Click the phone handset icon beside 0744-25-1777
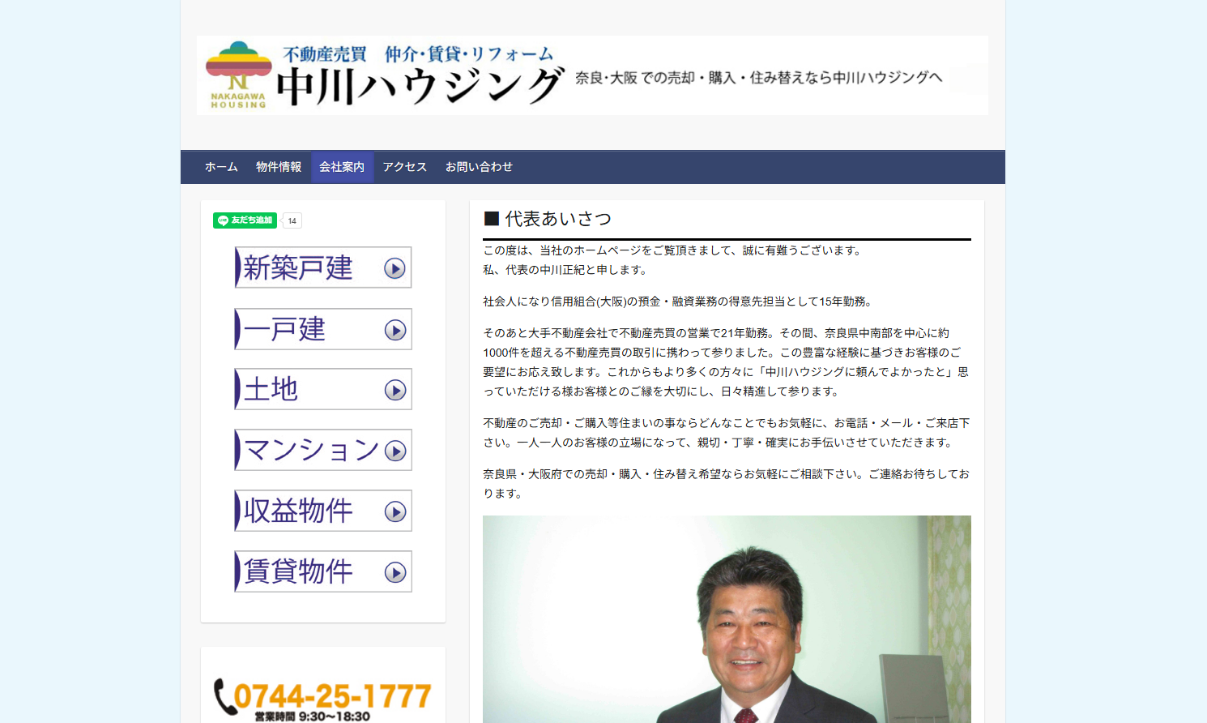The height and width of the screenshot is (723, 1207). click(x=224, y=697)
